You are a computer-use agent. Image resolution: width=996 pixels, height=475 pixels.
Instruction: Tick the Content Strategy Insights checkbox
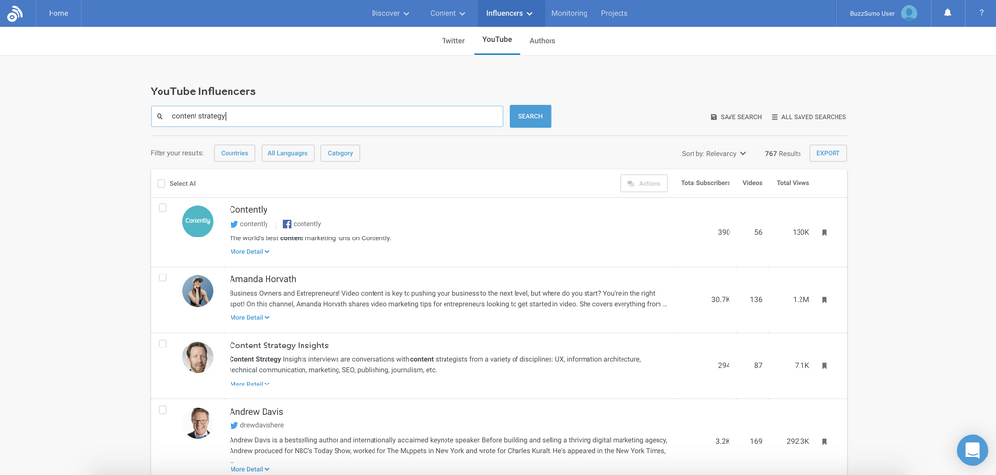pyautogui.click(x=162, y=344)
